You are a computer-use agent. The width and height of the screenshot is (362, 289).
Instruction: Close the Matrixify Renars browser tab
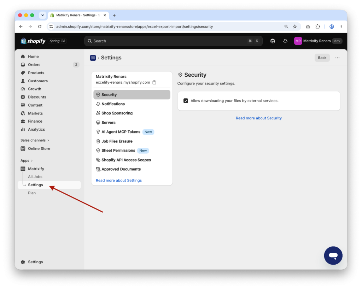coord(105,15)
